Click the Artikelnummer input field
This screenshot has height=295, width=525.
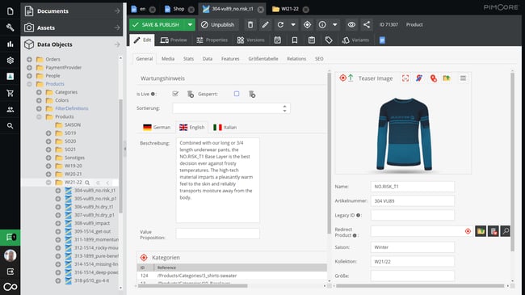[413, 200]
